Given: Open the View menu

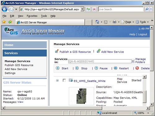Looking at the screenshot, I should click(20, 16).
